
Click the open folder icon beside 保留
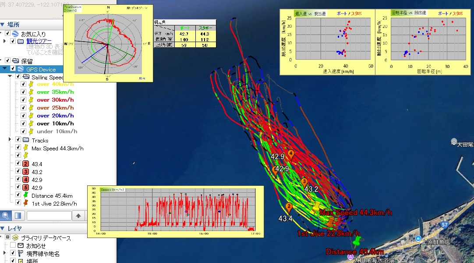coord(15,61)
